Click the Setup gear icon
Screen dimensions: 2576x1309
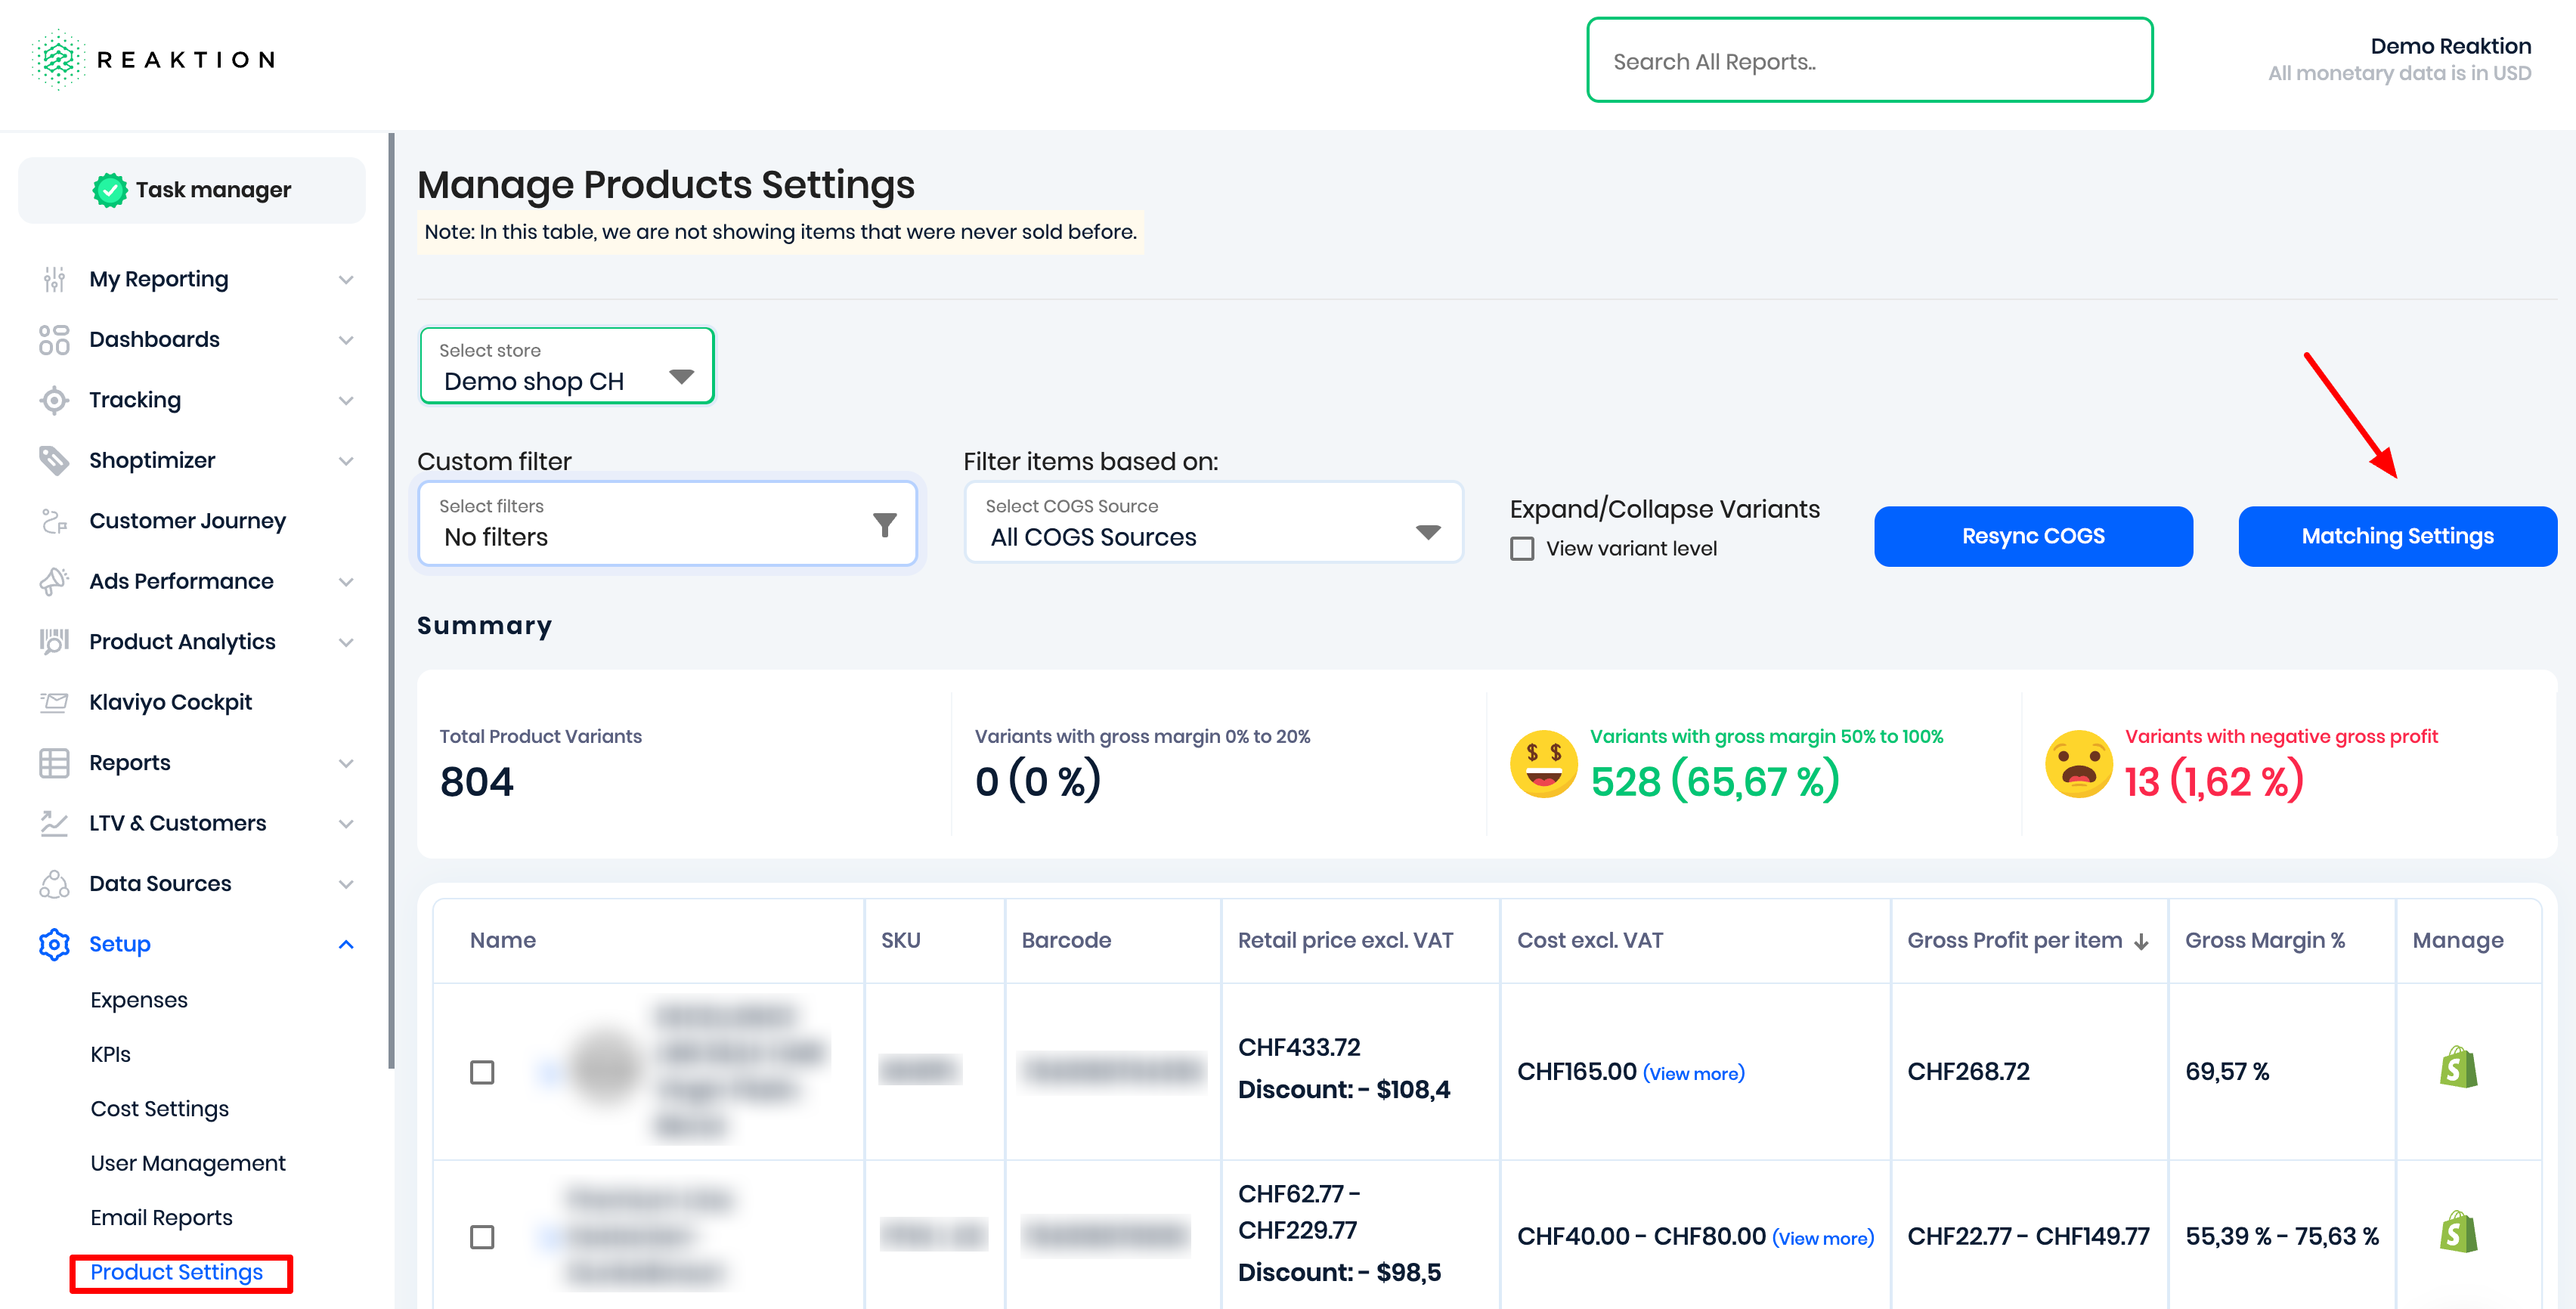54,944
